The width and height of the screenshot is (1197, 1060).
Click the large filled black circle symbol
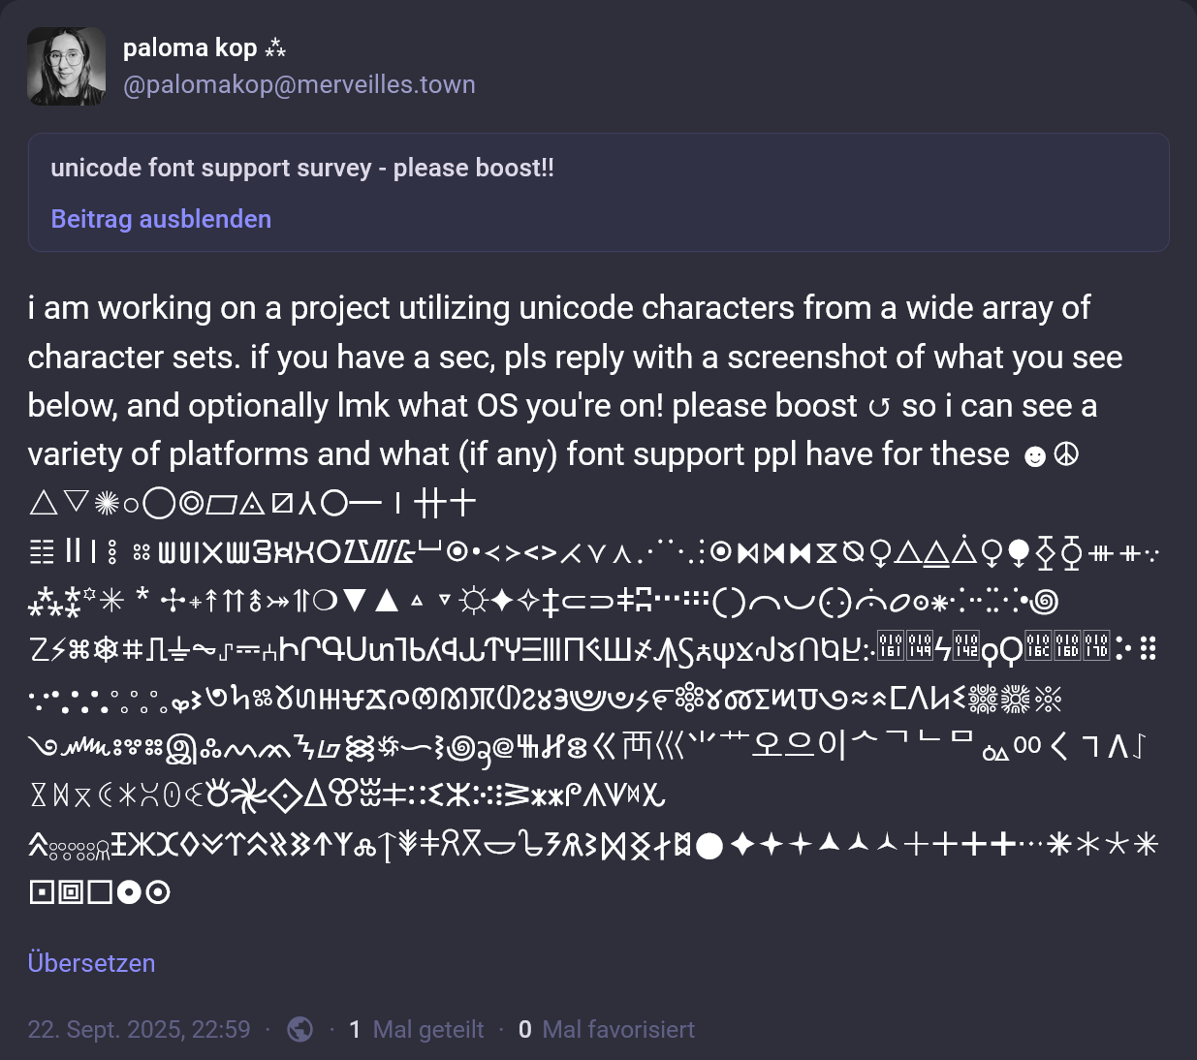point(709,847)
